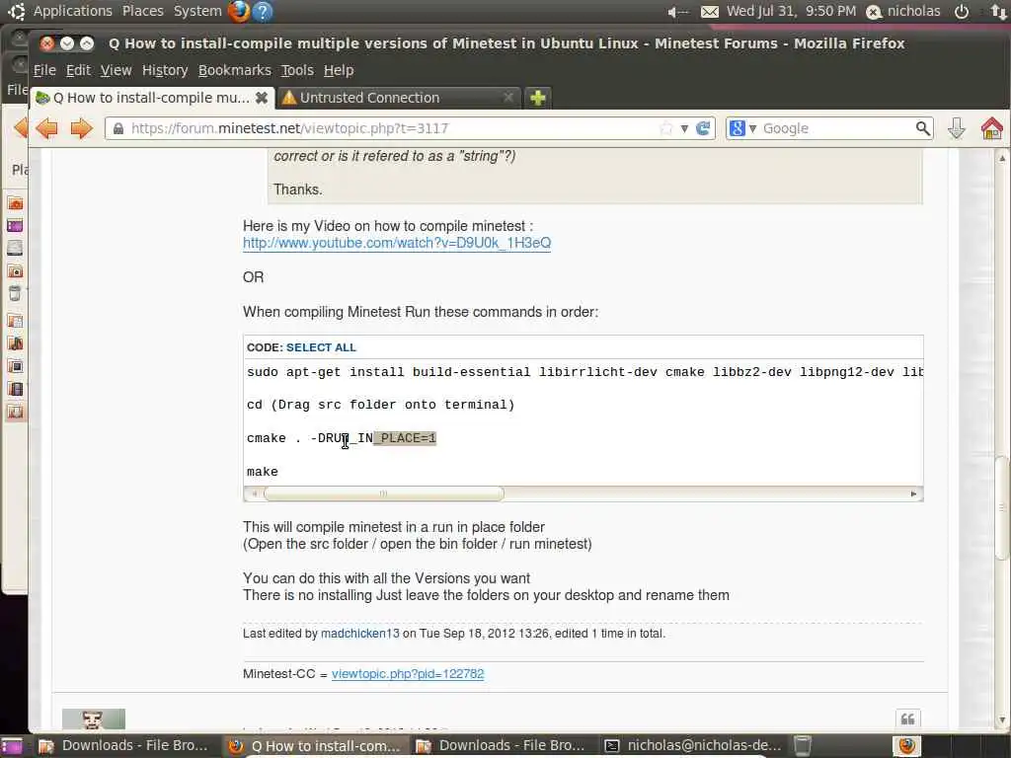The height and width of the screenshot is (758, 1011).
Task: Click the user avatar thumbnail below post
Action: (94, 720)
